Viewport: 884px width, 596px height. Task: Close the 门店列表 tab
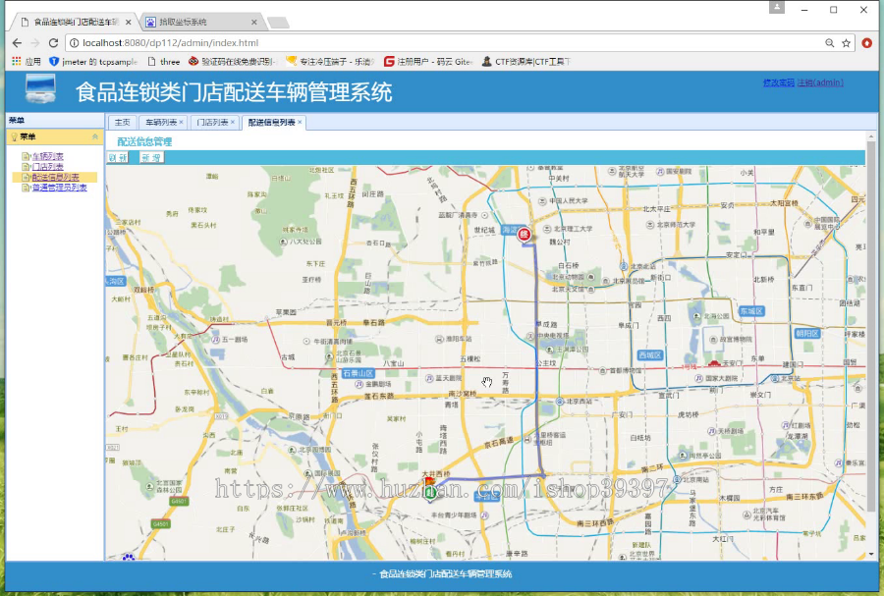point(232,122)
